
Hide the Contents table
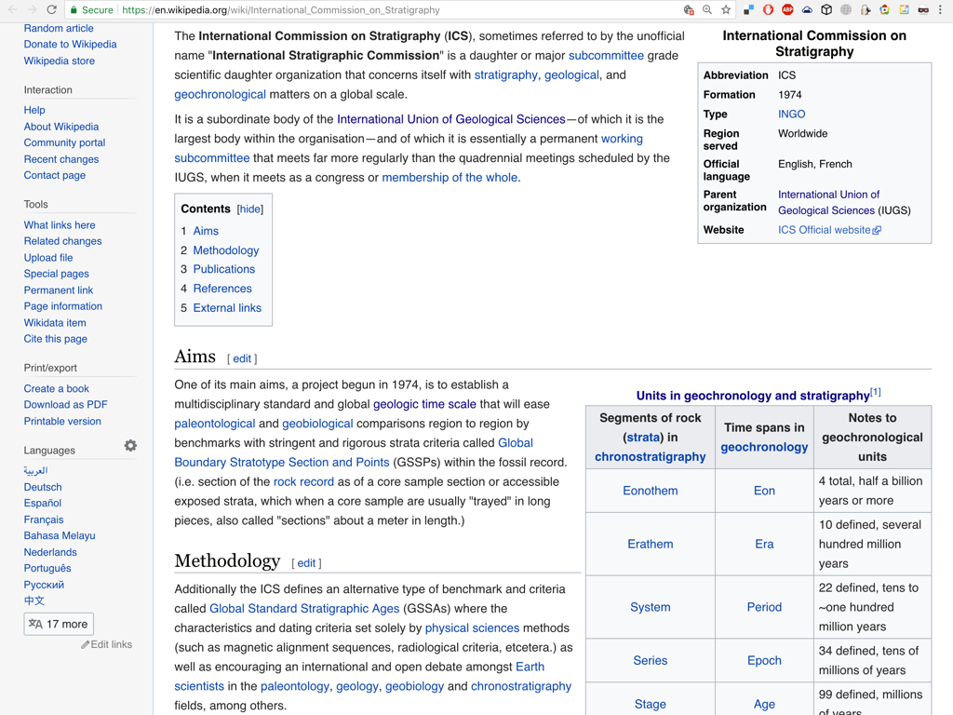(x=249, y=209)
